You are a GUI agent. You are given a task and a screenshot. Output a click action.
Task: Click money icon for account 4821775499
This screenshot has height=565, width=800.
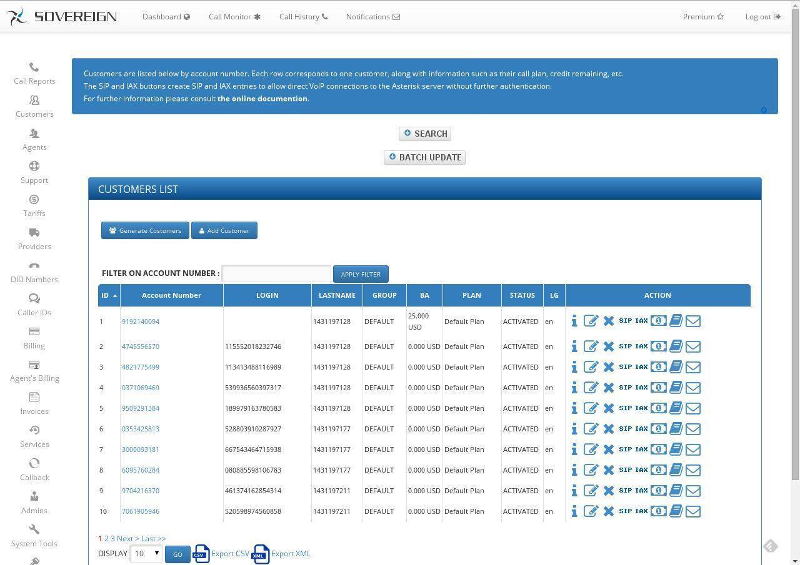click(658, 366)
